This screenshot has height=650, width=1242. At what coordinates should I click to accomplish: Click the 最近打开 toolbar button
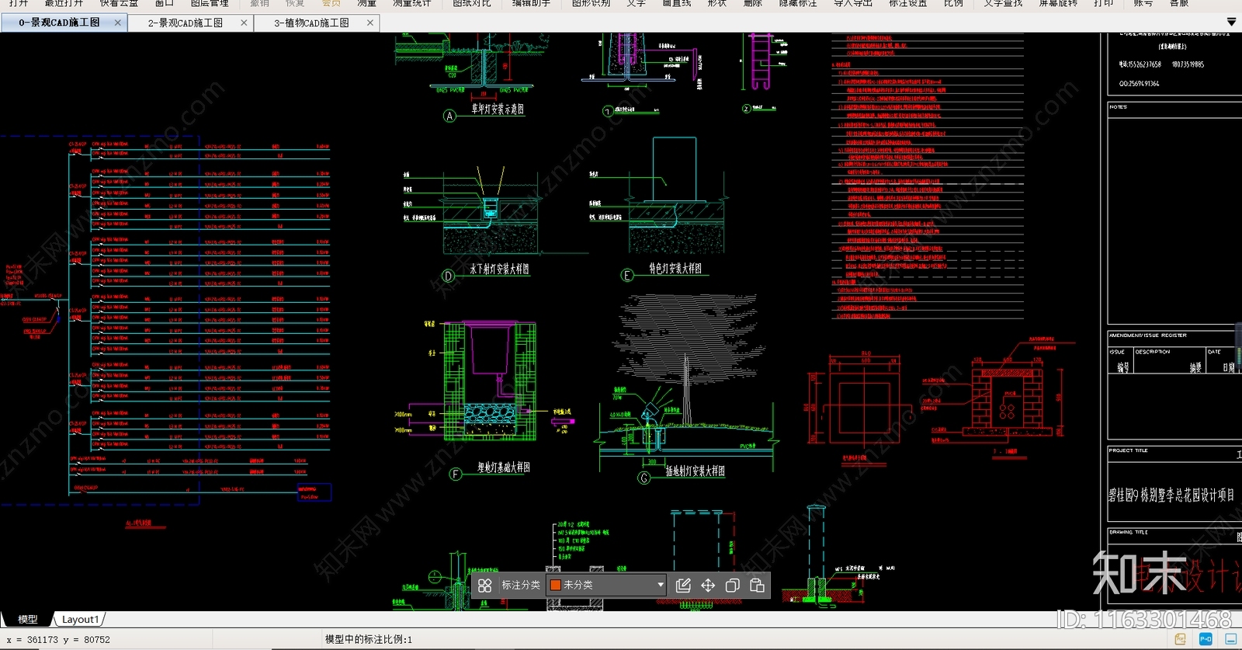click(x=64, y=3)
